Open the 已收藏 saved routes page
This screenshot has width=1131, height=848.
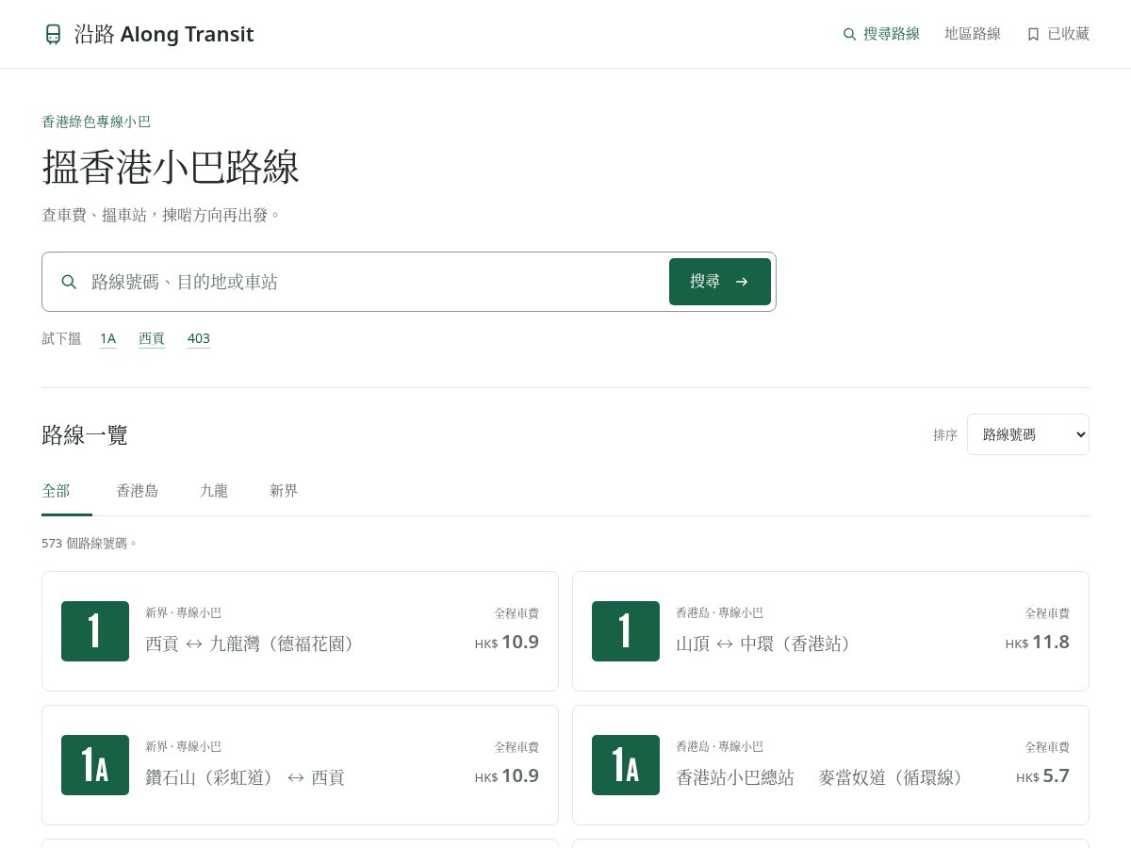click(1057, 34)
